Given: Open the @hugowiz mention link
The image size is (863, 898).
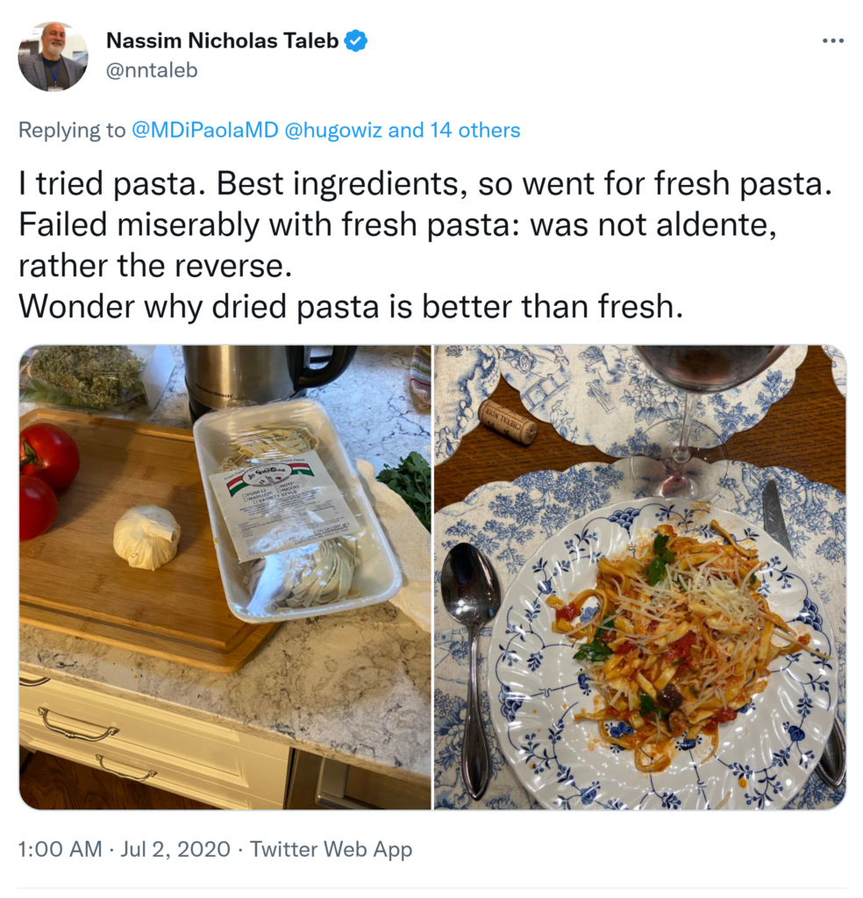Looking at the screenshot, I should 332,131.
